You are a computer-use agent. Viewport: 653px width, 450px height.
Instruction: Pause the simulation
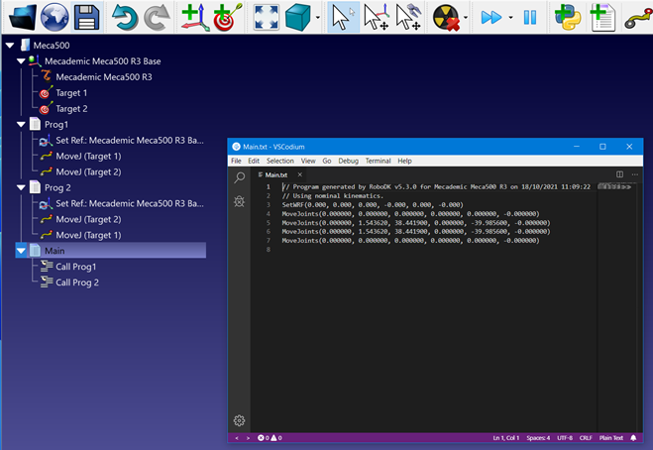pyautogui.click(x=530, y=17)
